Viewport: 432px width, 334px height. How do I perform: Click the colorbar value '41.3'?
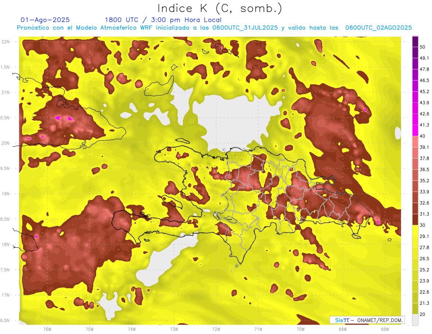coord(424,125)
